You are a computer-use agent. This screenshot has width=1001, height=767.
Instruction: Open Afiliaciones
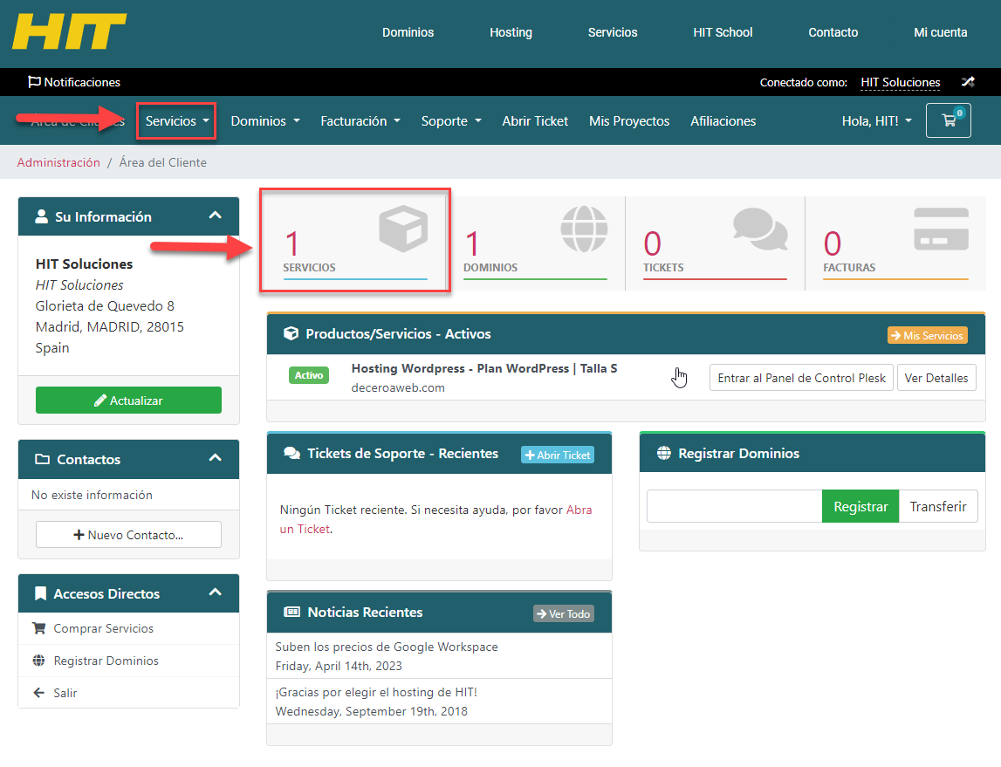723,120
